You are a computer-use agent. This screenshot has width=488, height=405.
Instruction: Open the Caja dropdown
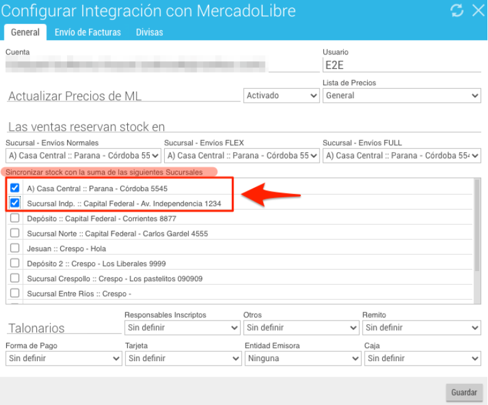tap(423, 359)
